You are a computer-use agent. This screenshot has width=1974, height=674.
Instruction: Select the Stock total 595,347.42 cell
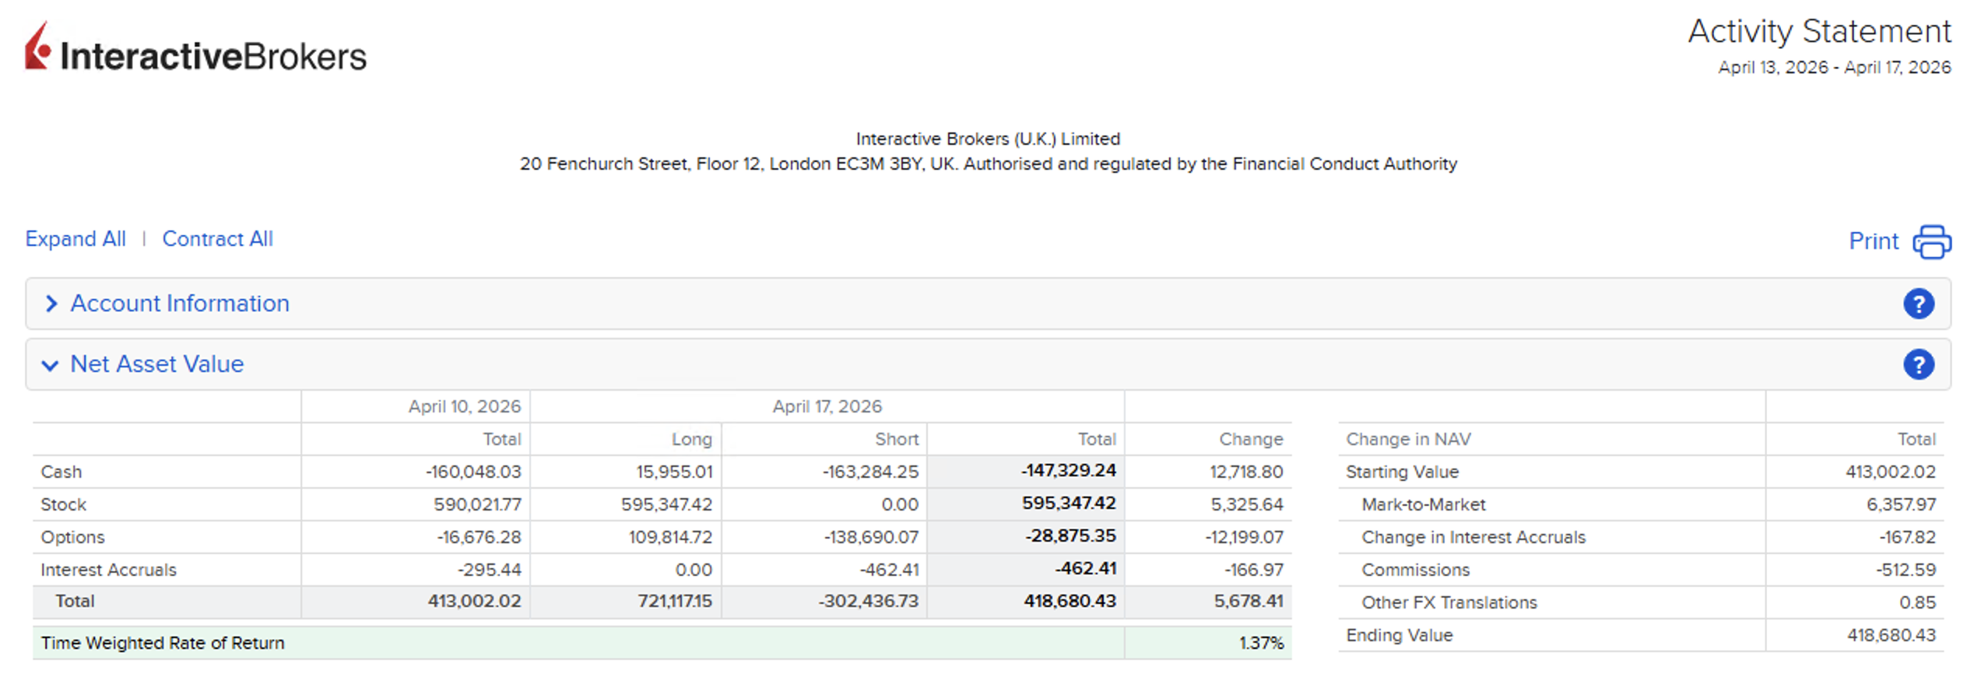coord(1068,504)
